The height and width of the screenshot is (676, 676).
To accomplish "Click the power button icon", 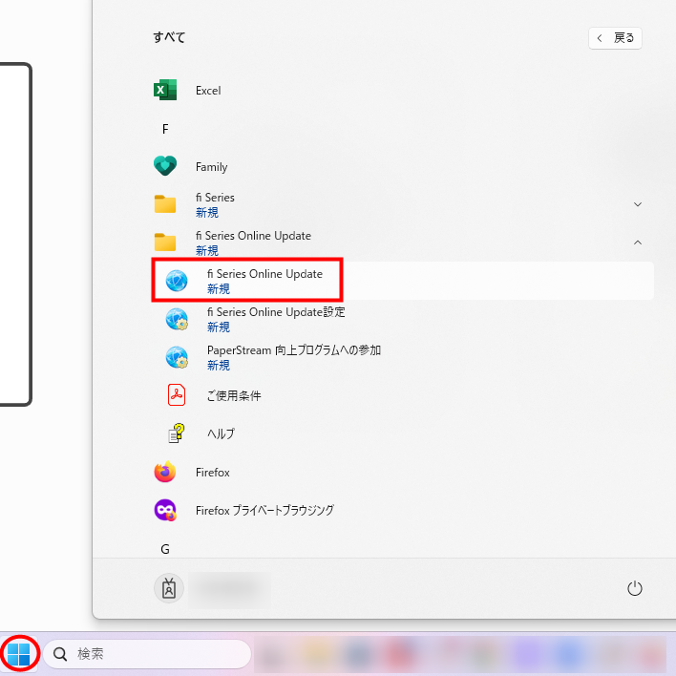I will click(x=635, y=589).
